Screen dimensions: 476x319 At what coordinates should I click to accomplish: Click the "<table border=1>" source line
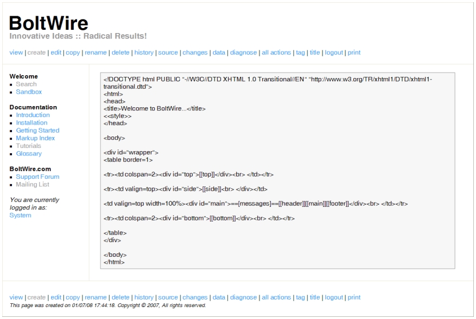click(x=128, y=160)
